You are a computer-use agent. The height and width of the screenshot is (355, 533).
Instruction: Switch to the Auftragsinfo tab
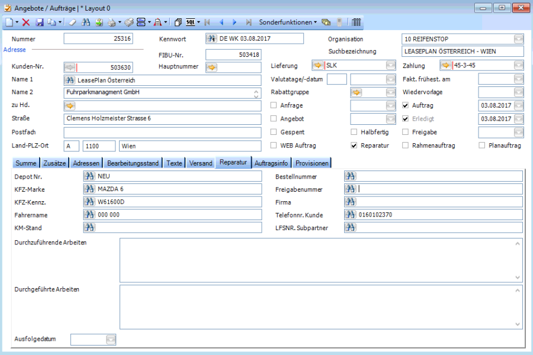tap(271, 163)
